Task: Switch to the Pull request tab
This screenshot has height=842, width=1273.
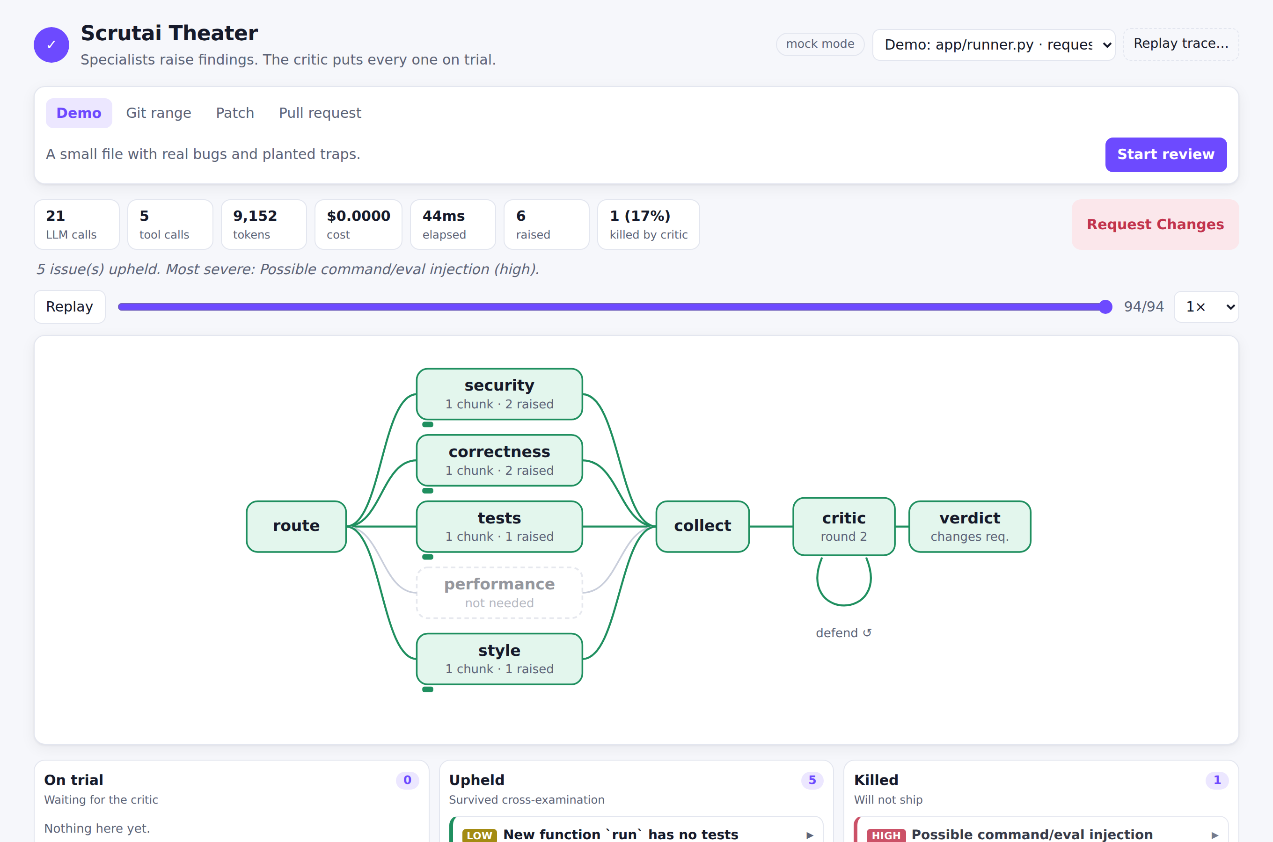Action: [320, 113]
